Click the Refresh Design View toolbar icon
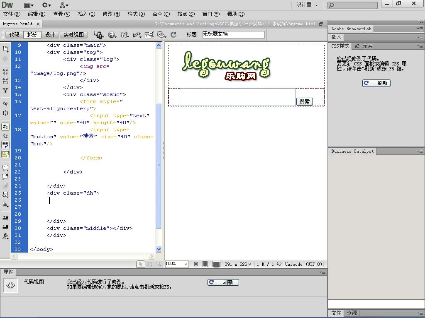This screenshot has width=425, height=318. click(173, 35)
